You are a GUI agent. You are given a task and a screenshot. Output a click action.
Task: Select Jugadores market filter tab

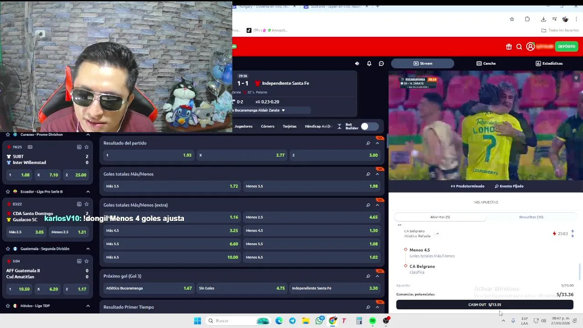[244, 126]
